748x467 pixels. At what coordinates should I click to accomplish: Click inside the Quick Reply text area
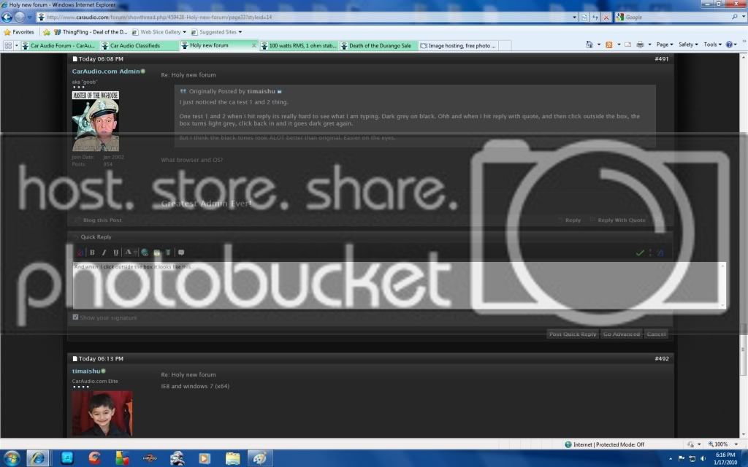click(x=399, y=285)
